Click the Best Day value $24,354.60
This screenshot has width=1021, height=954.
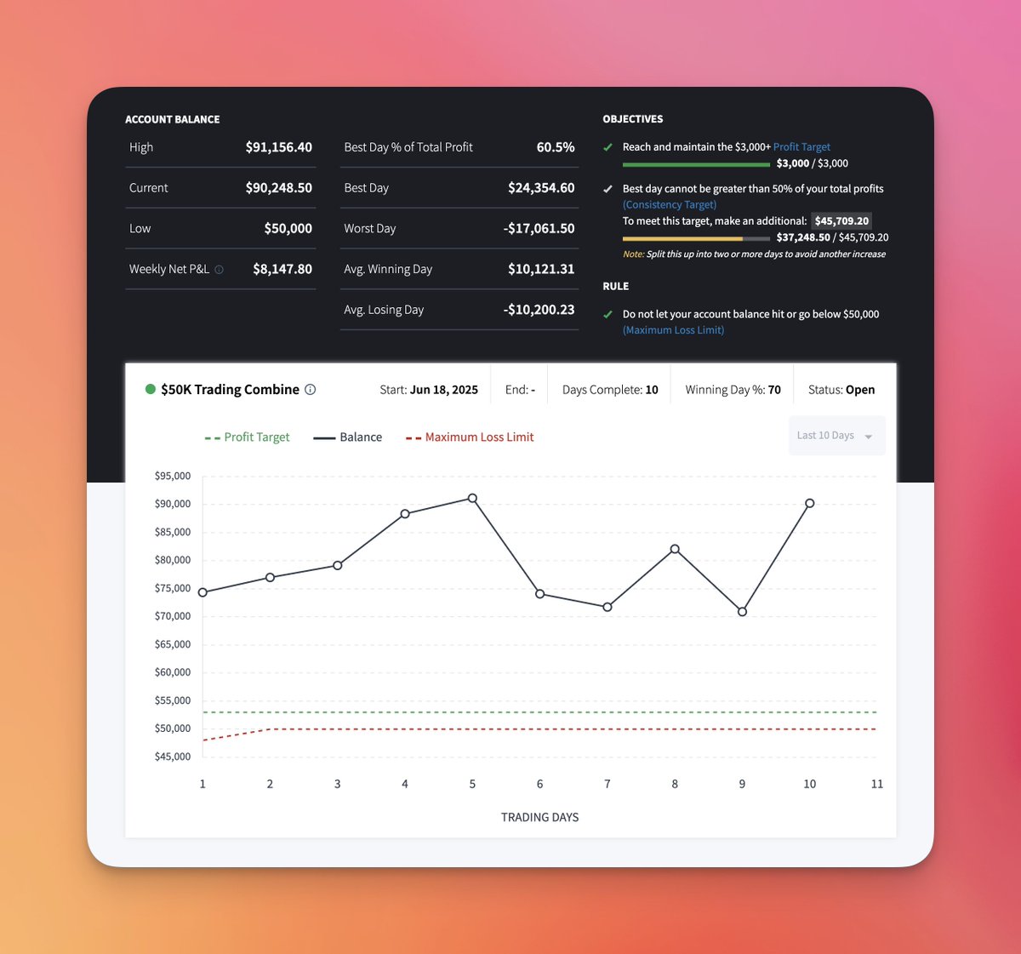[x=541, y=188]
